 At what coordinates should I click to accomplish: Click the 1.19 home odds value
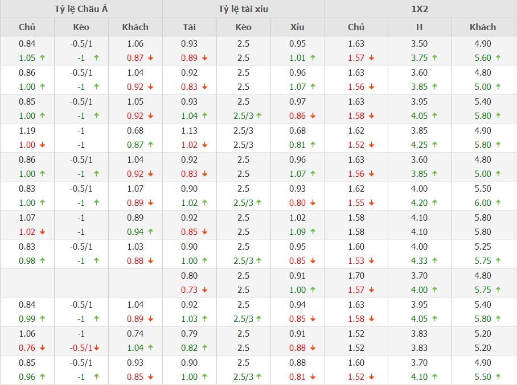pyautogui.click(x=27, y=130)
